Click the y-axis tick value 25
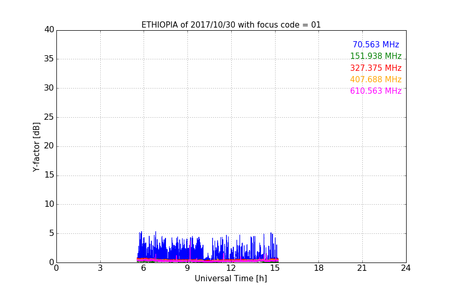The height and width of the screenshot is (300, 451). pyautogui.click(x=49, y=117)
